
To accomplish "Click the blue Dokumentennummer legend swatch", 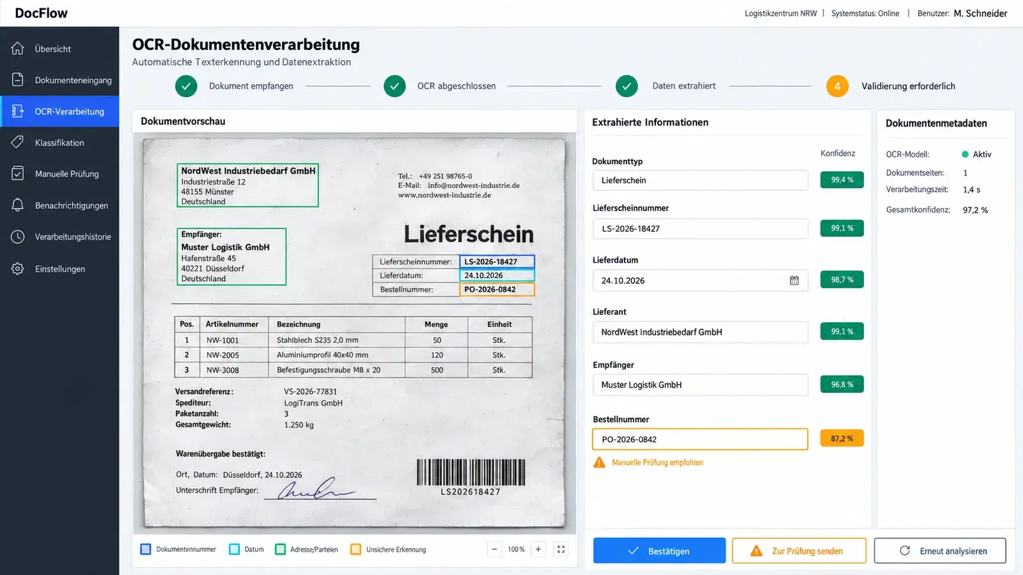I will 146,549.
